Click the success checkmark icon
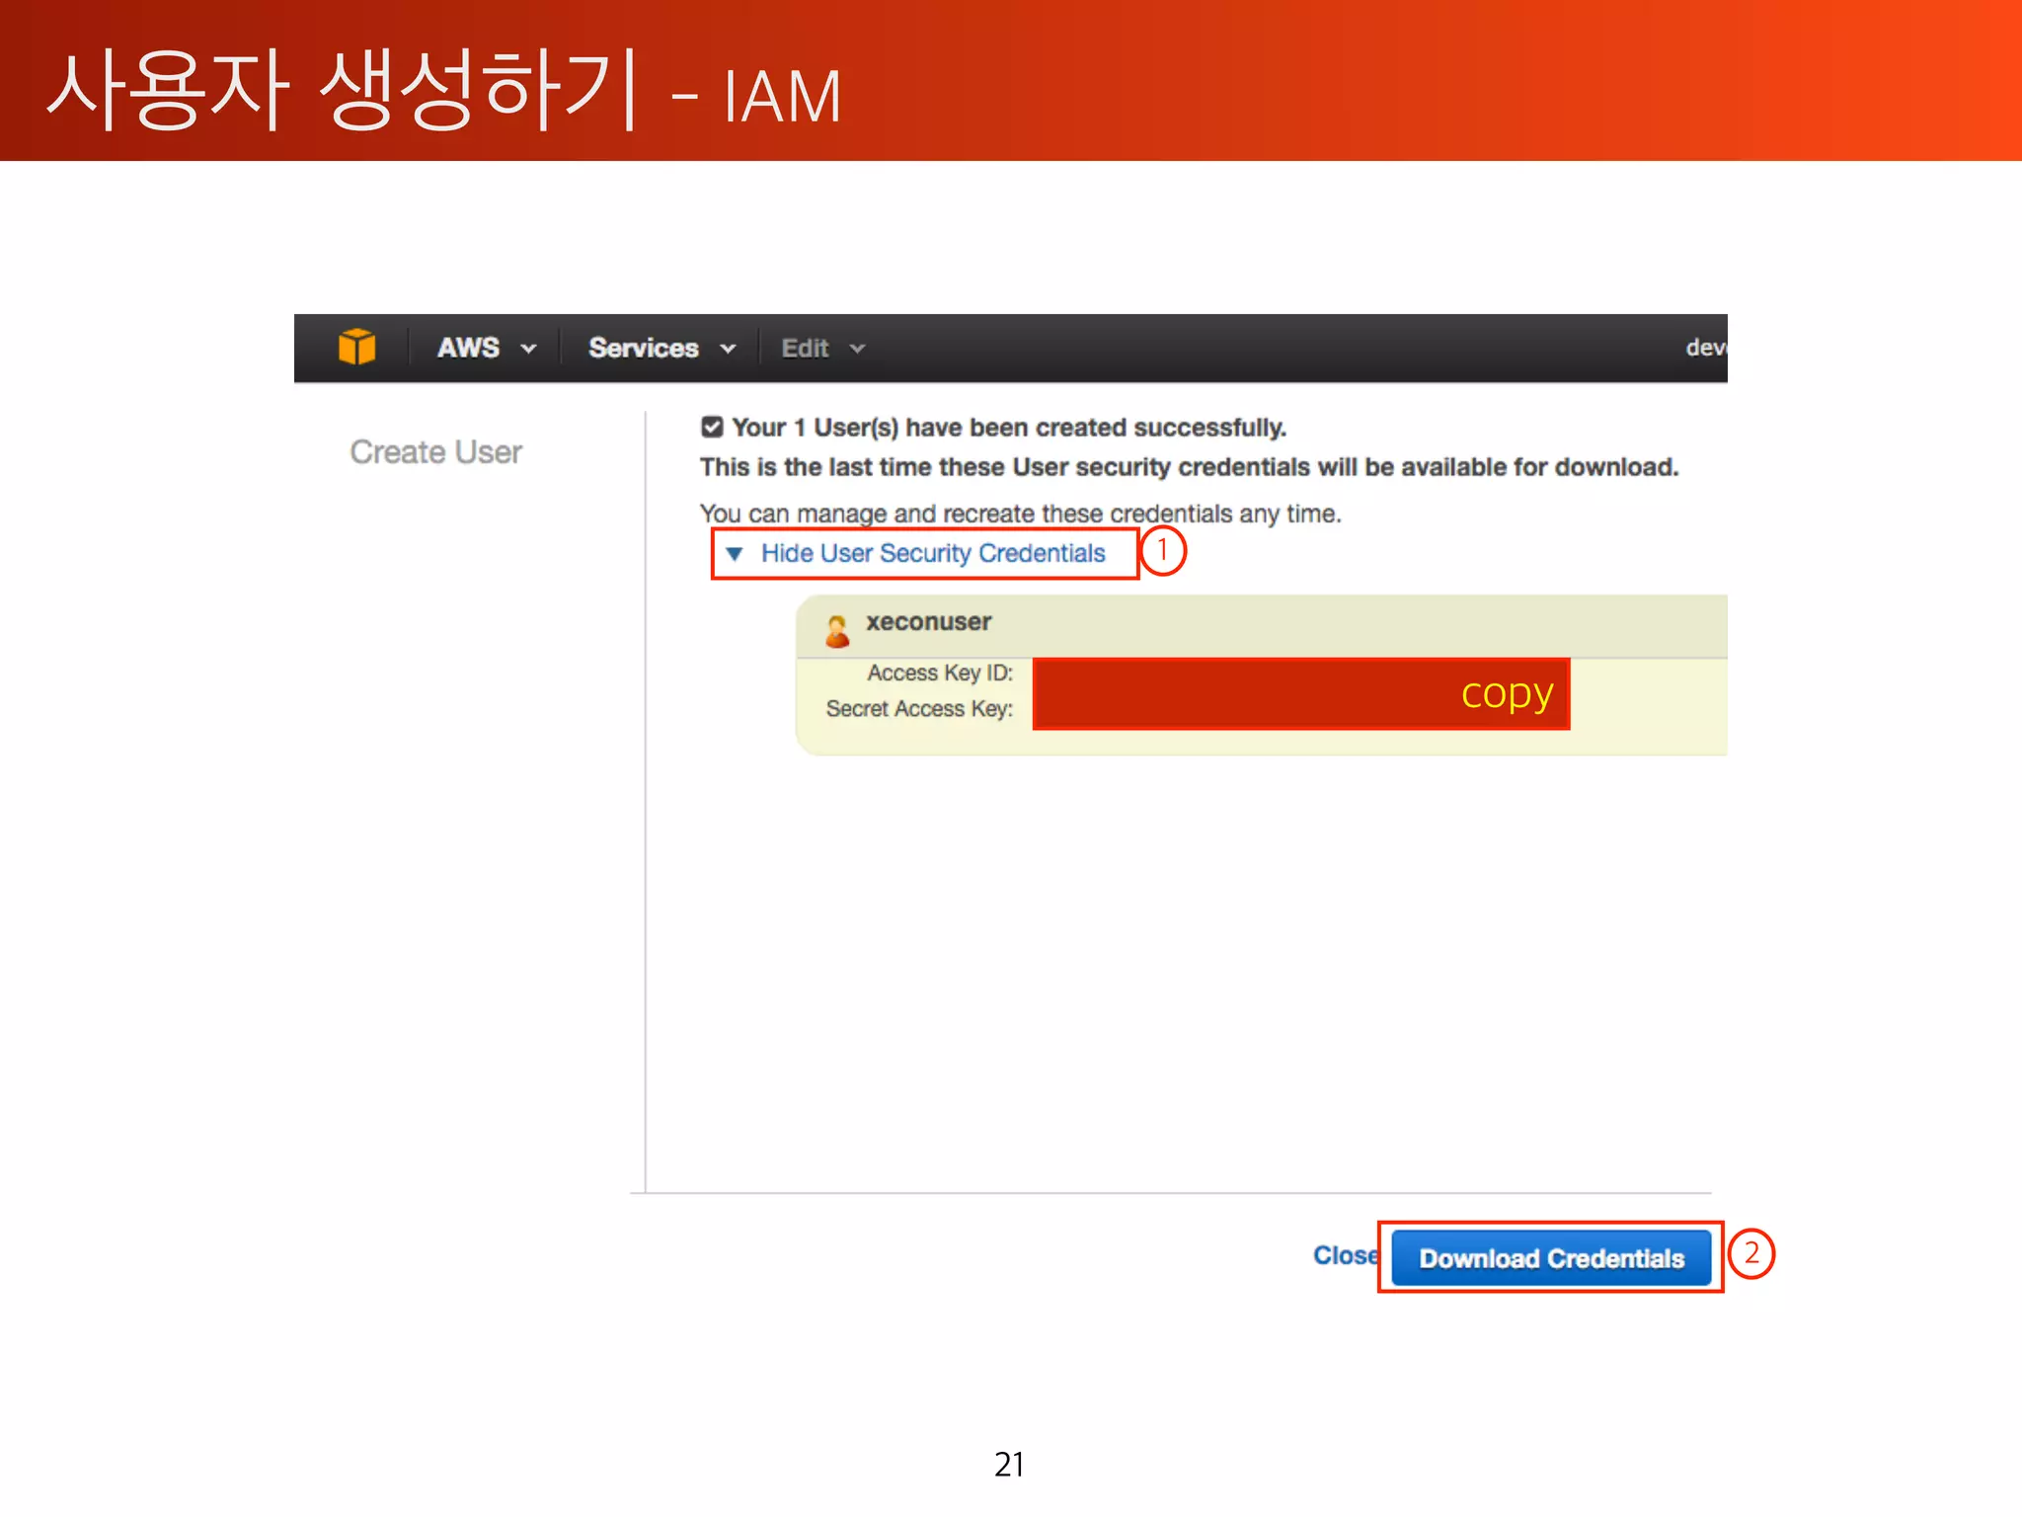2022x1517 pixels. [712, 427]
